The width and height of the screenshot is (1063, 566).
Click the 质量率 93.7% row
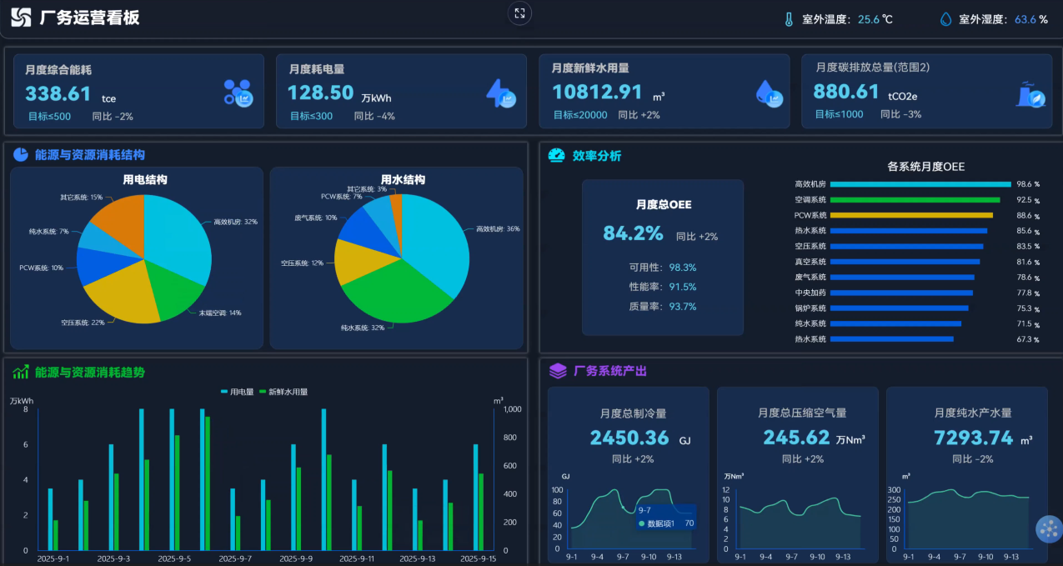pyautogui.click(x=663, y=307)
